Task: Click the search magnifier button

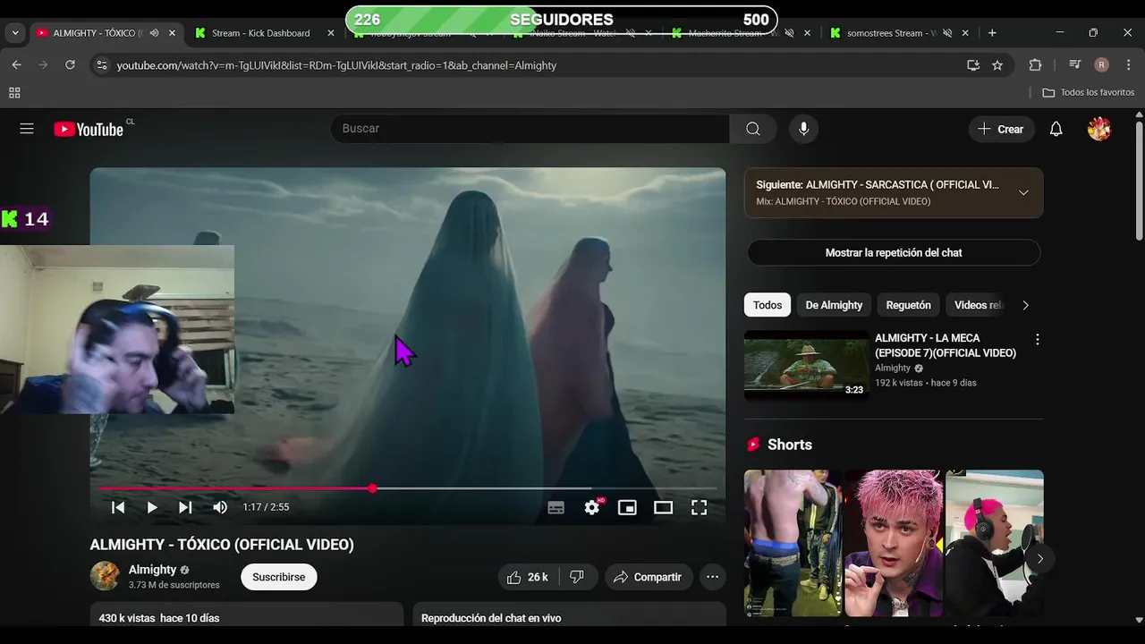Action: [x=753, y=129]
